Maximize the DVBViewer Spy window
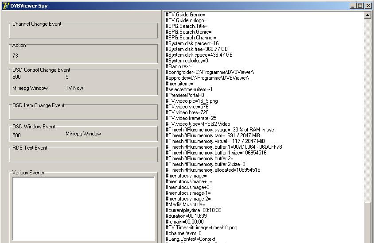 [360, 6]
